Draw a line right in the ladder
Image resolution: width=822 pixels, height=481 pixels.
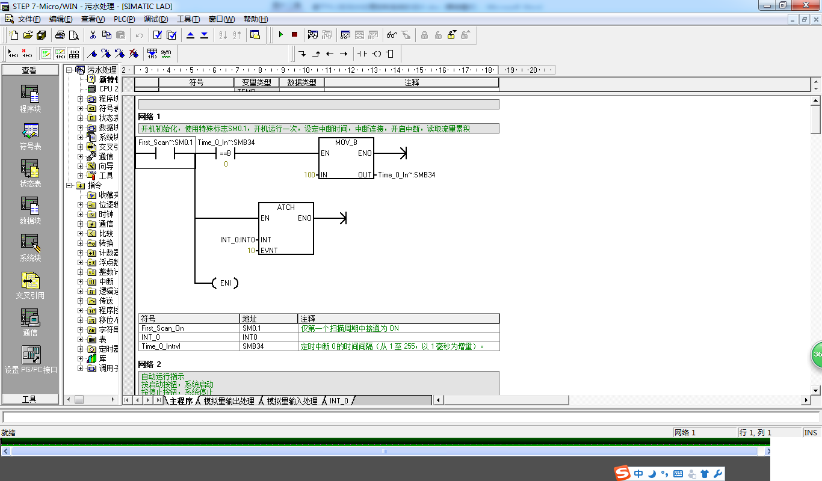point(344,54)
